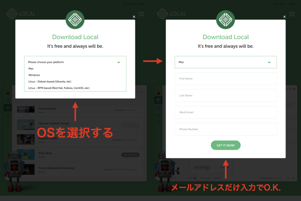
Task: Click the Work Email field
Action: tap(226, 112)
